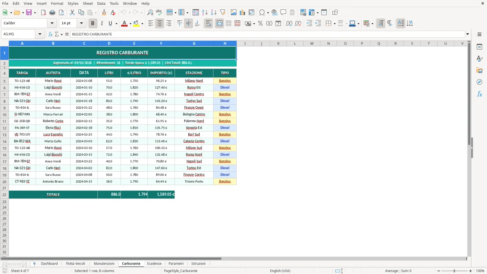Viewport: 487px width, 274px height.
Task: Click the Sort Descending icon
Action: [x=214, y=13]
